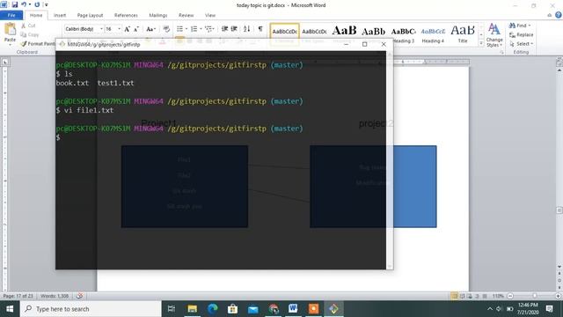Click the Decrease Indent icon
Image resolution: width=563 pixels, height=317 pixels.
tap(225, 29)
